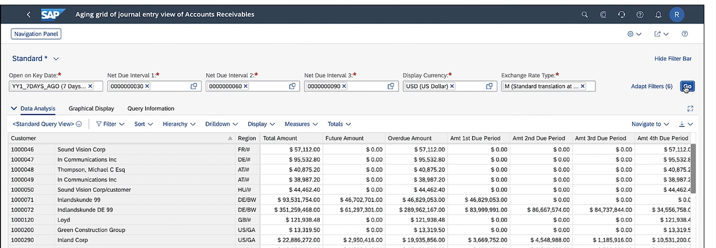
Task: Click help icon below the header
Action: point(685,34)
